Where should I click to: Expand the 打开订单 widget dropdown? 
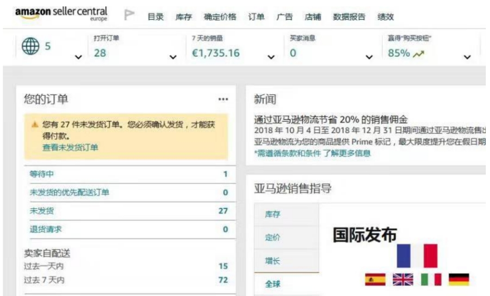coord(172,56)
